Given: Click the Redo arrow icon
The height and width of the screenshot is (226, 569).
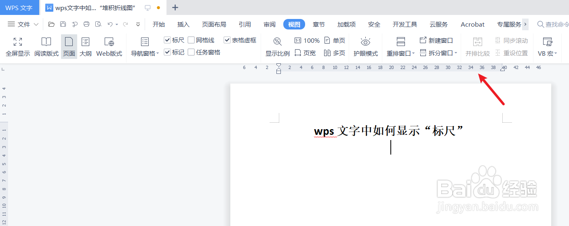Looking at the screenshot, I should pyautogui.click(x=126, y=24).
